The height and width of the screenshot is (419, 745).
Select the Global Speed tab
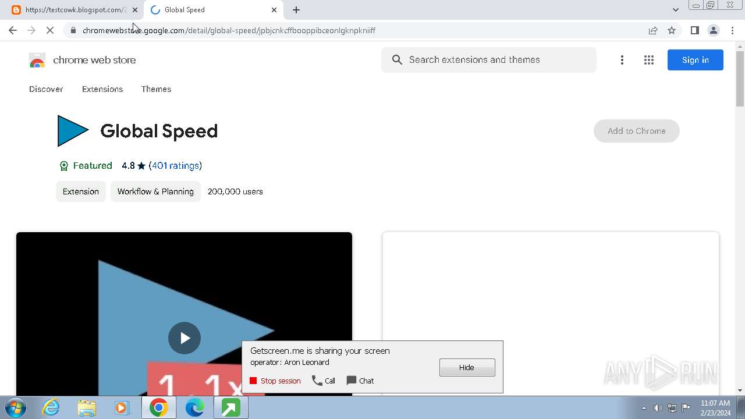pyautogui.click(x=214, y=10)
